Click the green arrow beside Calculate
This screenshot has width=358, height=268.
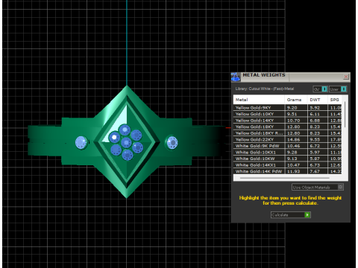pyautogui.click(x=307, y=215)
